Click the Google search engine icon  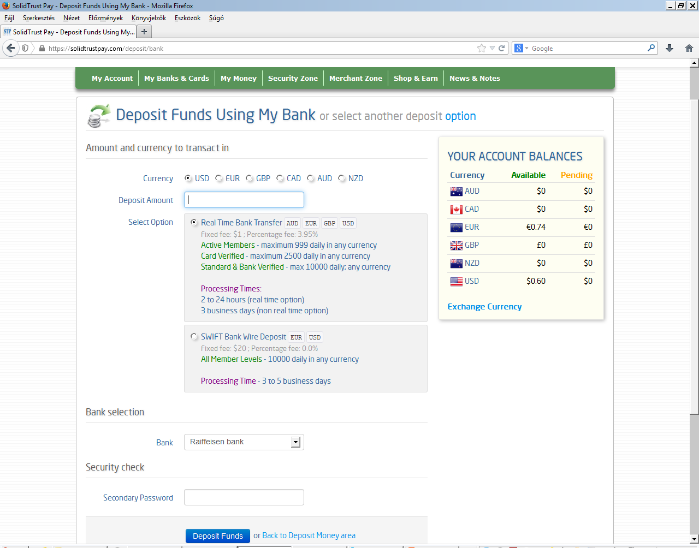[519, 48]
